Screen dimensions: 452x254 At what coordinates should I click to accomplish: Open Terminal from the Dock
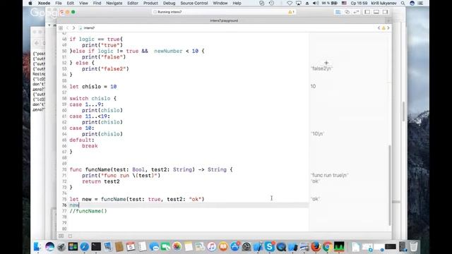coord(96,246)
